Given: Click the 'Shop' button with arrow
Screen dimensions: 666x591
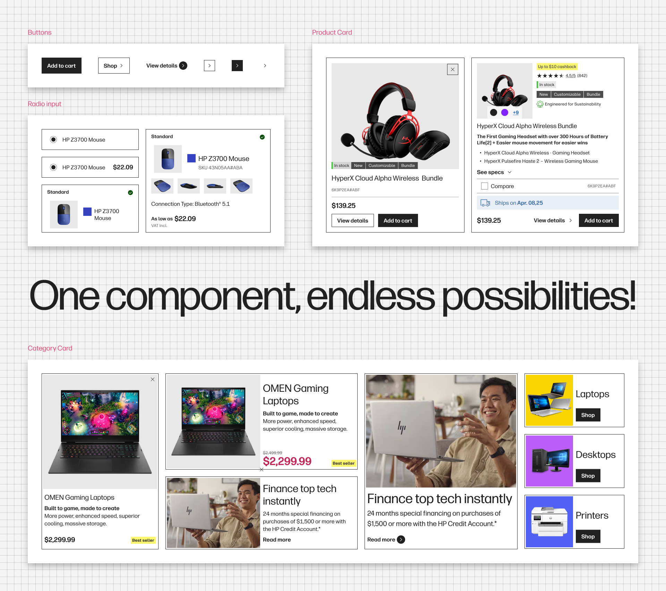Looking at the screenshot, I should tap(113, 65).
